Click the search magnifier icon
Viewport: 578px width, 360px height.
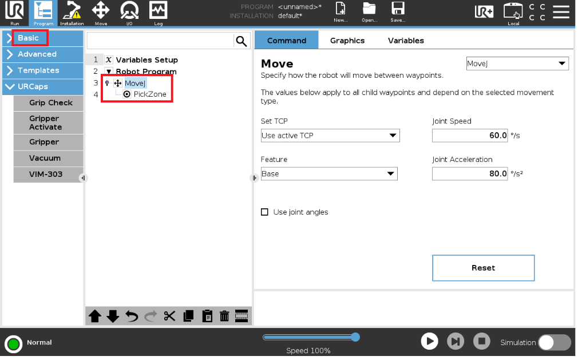pyautogui.click(x=242, y=41)
